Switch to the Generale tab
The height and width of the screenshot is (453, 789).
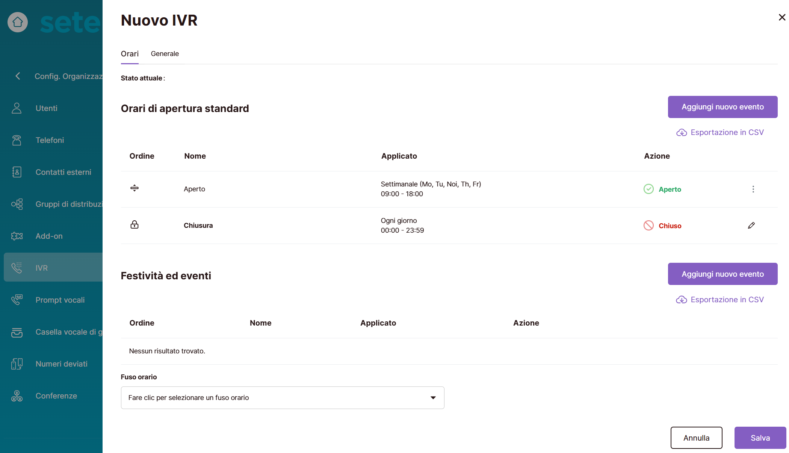coord(165,54)
